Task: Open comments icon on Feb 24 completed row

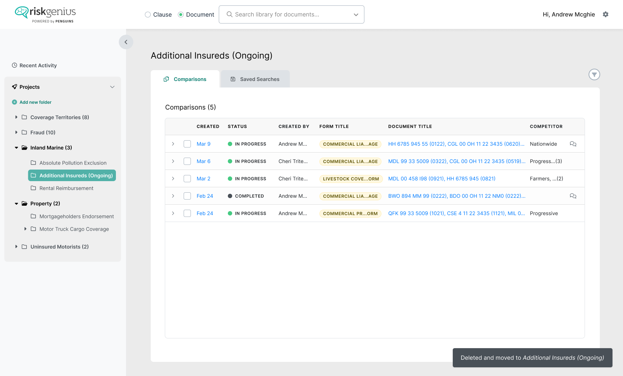Action: 573,196
